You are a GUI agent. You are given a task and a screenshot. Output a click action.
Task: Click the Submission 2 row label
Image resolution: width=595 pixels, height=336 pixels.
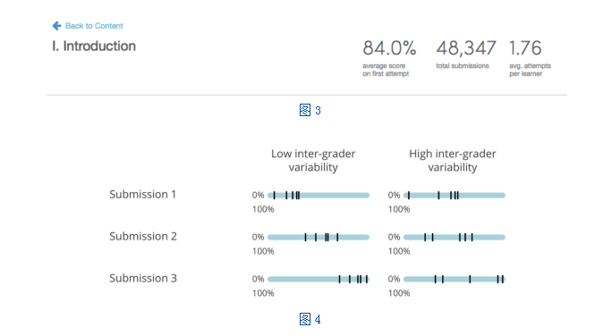point(143,237)
